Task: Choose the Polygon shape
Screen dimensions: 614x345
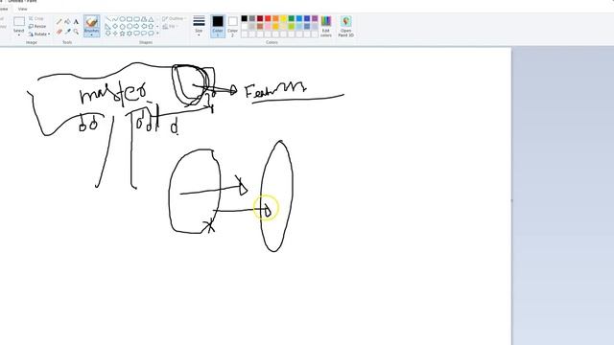Action: (x=144, y=19)
